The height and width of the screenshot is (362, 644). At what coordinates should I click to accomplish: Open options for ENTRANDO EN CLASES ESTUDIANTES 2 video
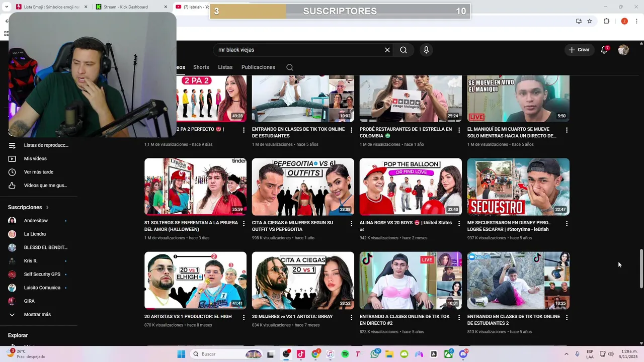click(567, 317)
